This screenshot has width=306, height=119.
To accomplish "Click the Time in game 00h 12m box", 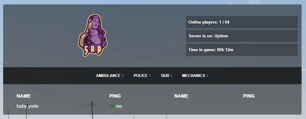I will [242, 50].
